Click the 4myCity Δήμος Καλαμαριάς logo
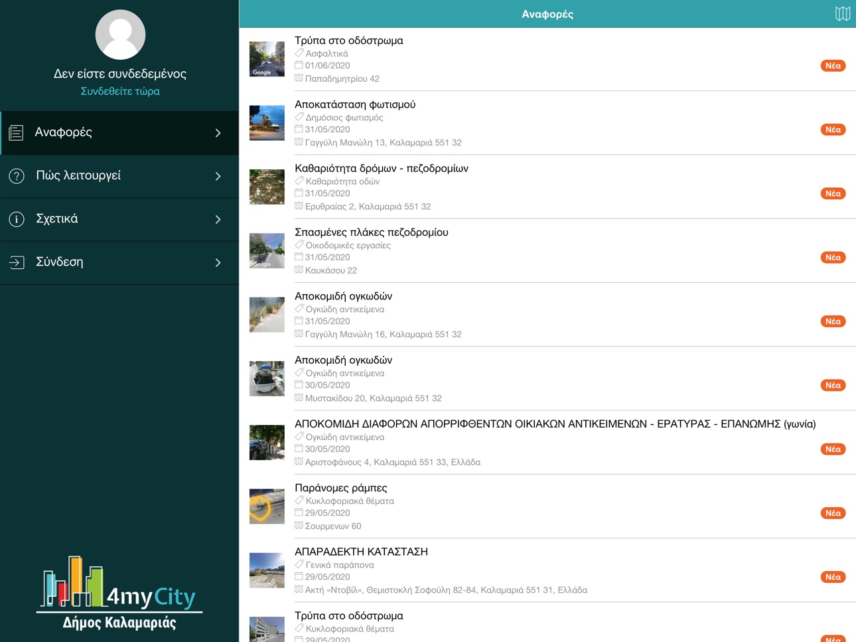This screenshot has width=856, height=642. click(x=119, y=592)
